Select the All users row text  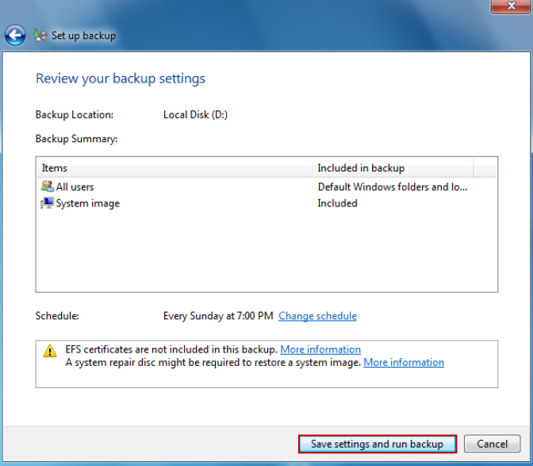coord(75,187)
